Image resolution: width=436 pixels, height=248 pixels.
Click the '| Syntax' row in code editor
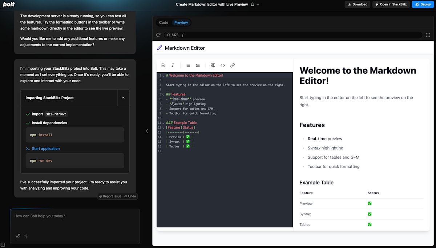(179, 142)
